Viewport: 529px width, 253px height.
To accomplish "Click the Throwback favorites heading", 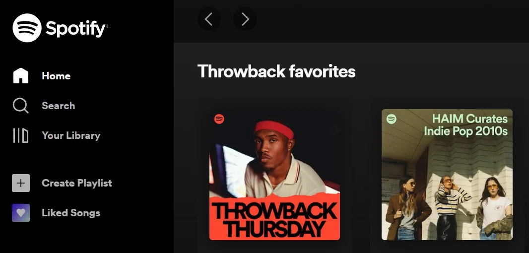I will pos(276,71).
